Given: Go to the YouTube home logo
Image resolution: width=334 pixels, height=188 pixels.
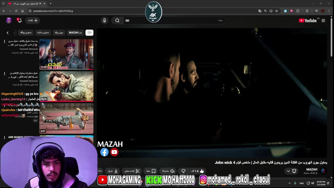Looking at the screenshot, I should pyautogui.click(x=308, y=21).
